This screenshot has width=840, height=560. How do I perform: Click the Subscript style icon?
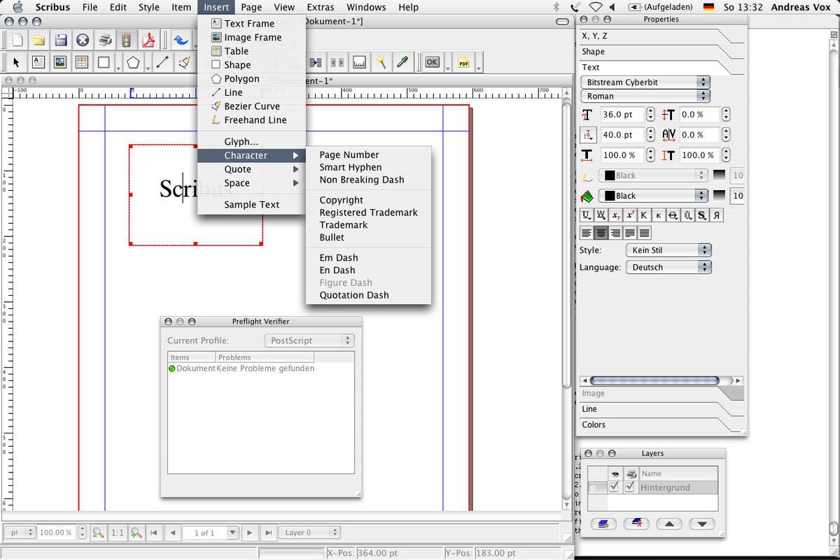click(615, 215)
